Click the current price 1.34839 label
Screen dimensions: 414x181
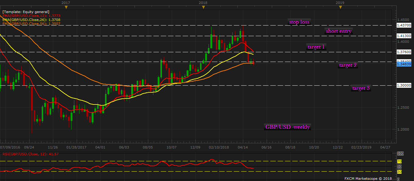pyautogui.click(x=404, y=64)
